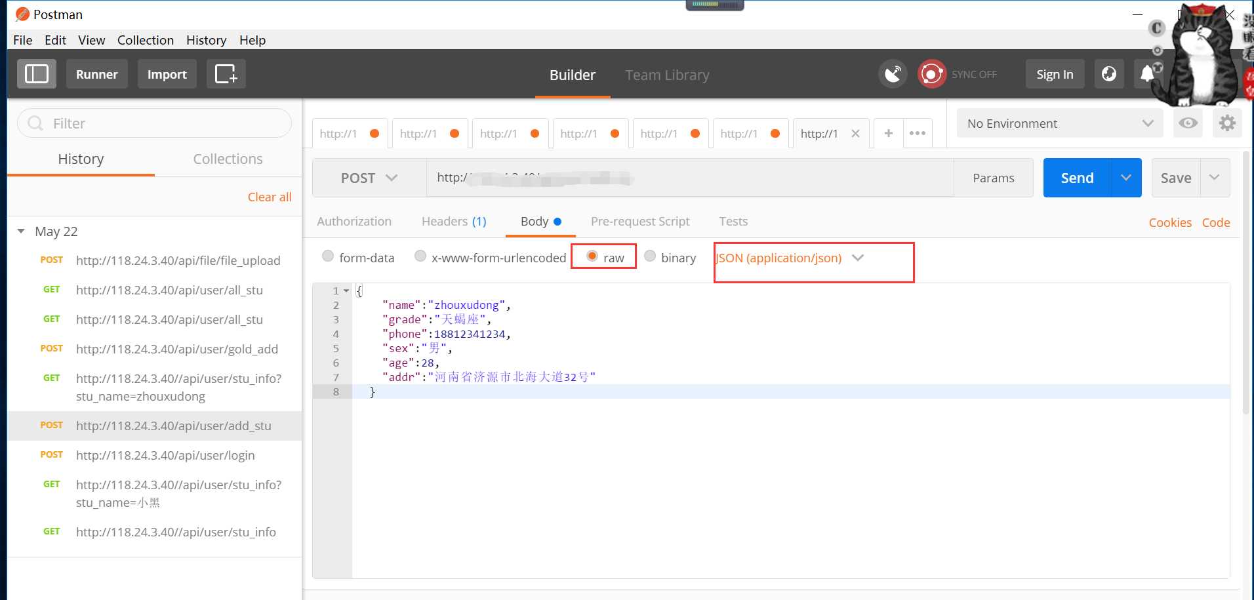
Task: Open the Collection menu
Action: coord(146,40)
